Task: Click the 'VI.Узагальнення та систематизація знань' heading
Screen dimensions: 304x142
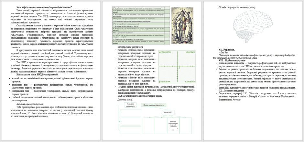Action: (x=140, y=96)
